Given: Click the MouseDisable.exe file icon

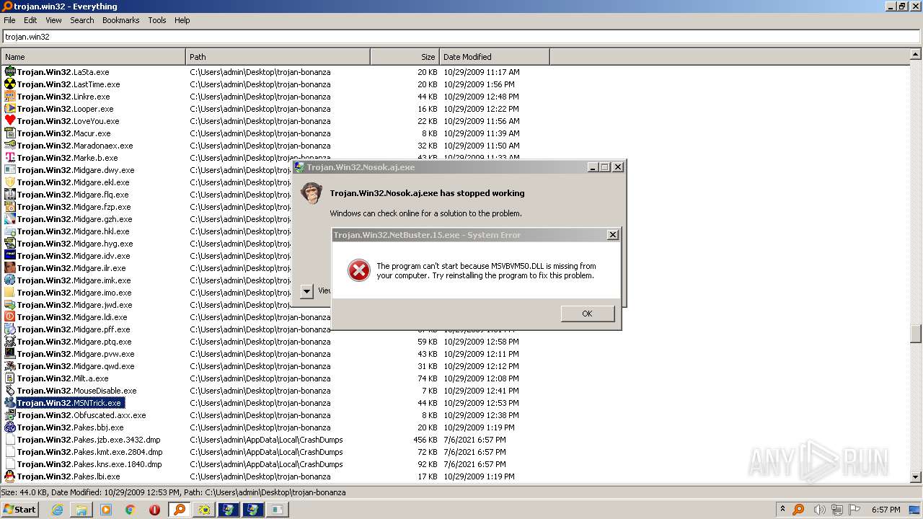Looking at the screenshot, I should (10, 391).
